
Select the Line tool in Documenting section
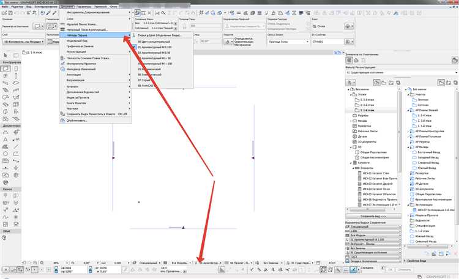[x=16, y=146]
